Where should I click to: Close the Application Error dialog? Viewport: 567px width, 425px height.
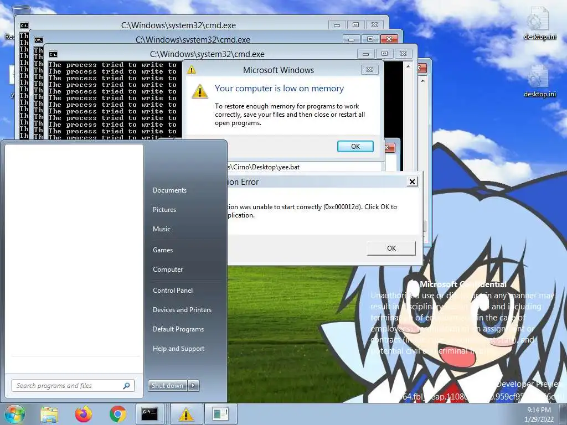[412, 182]
